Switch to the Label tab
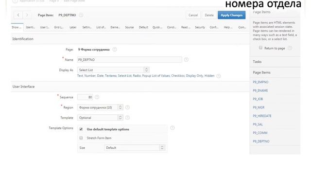 [73, 27]
